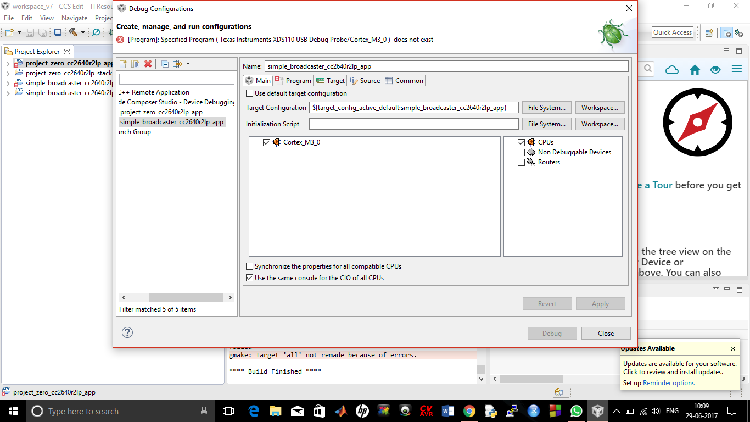
Task: Check the Routers checkbox
Action: point(522,162)
